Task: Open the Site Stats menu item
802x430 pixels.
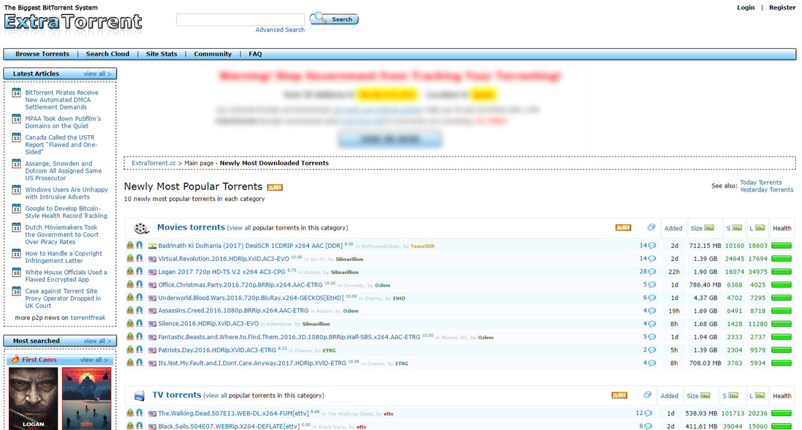Action: [162, 54]
